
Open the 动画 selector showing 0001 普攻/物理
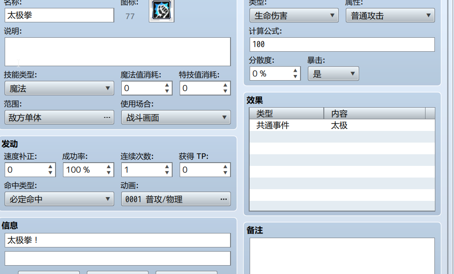(x=176, y=199)
